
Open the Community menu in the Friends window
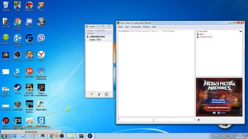(x=100, y=31)
